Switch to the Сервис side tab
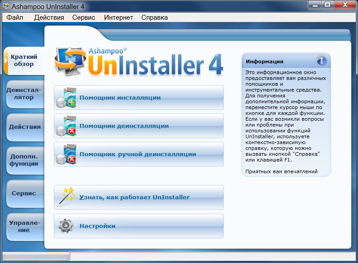 click(x=25, y=193)
